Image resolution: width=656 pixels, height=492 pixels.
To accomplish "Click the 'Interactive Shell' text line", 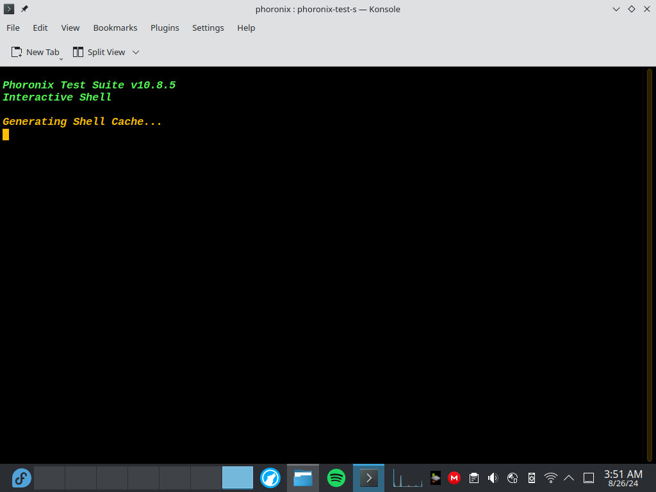I will (x=57, y=97).
